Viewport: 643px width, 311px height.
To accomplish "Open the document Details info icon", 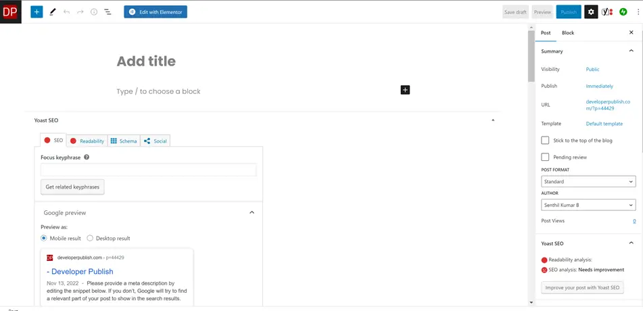I will 94,12.
